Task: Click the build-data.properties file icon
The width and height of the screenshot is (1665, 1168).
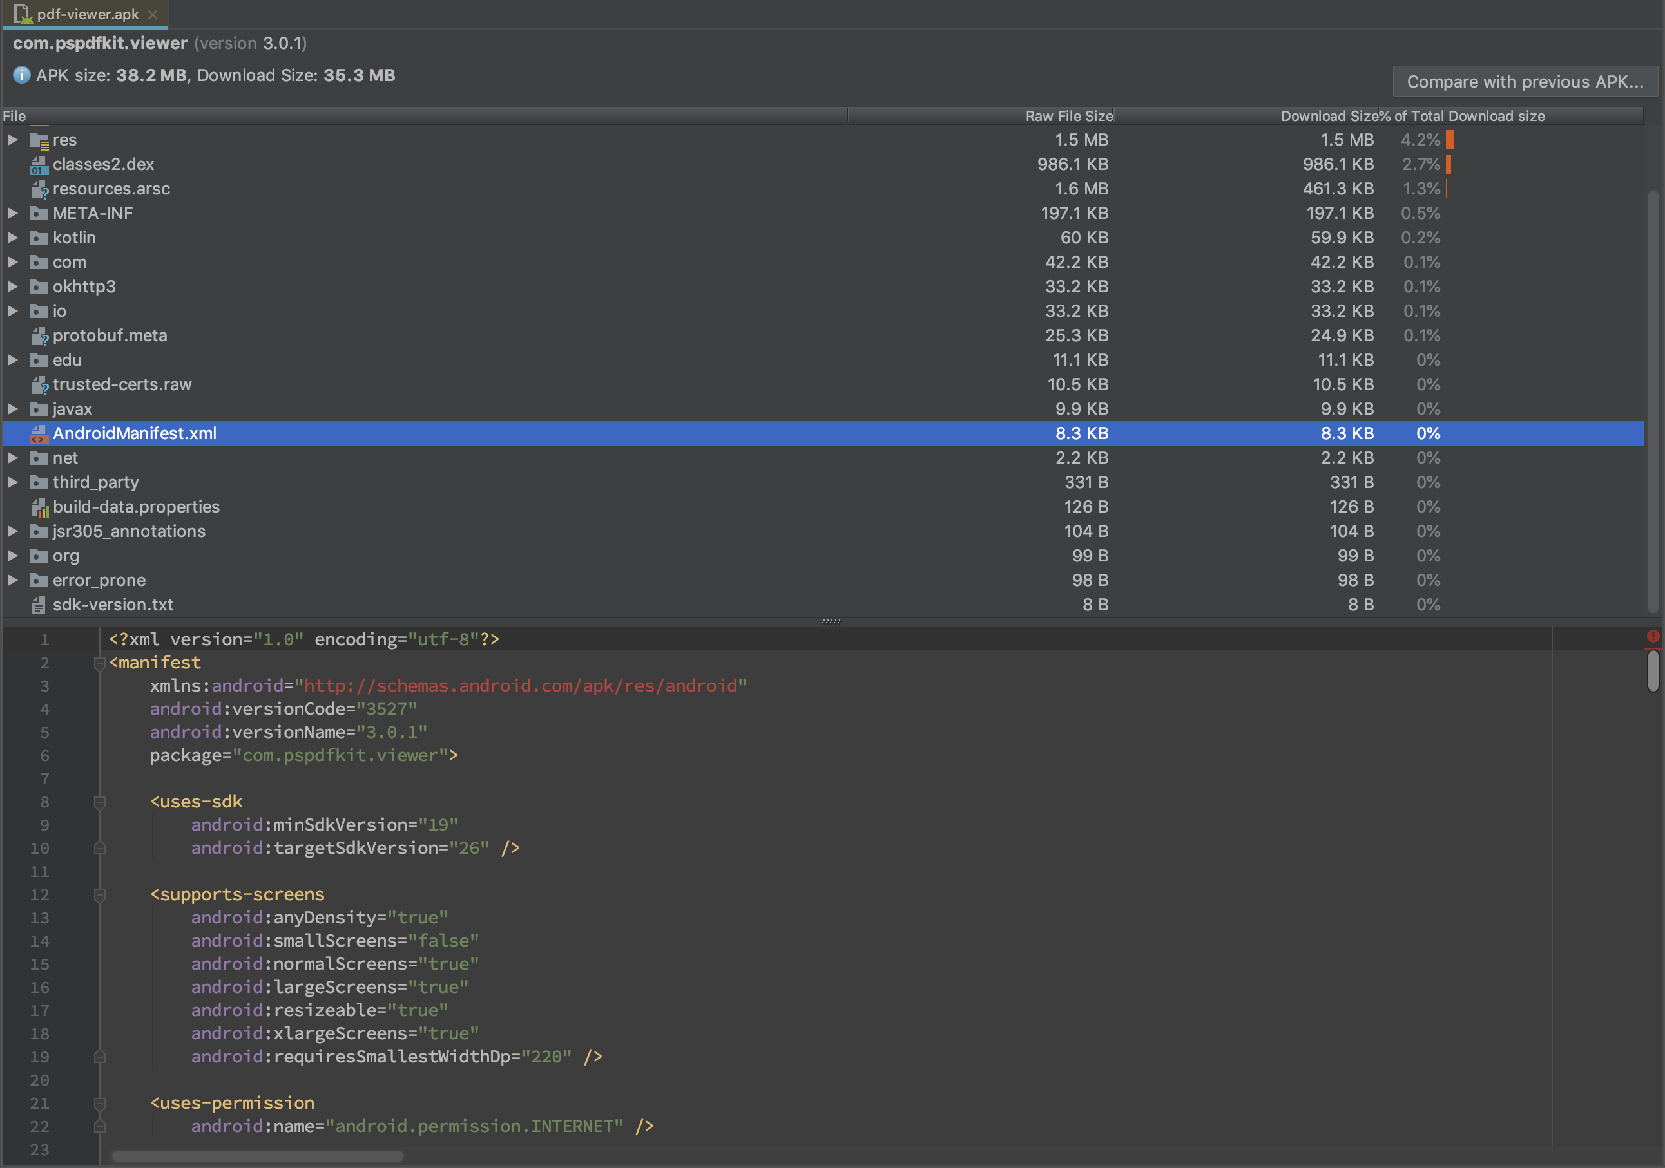Action: click(39, 508)
